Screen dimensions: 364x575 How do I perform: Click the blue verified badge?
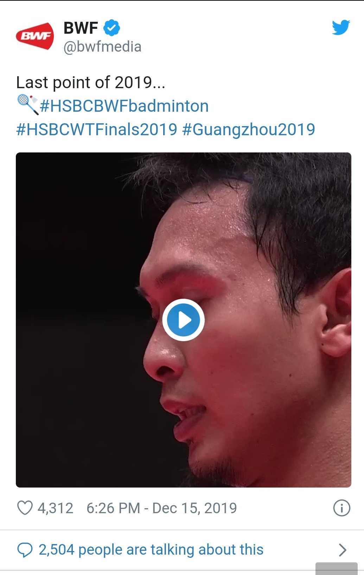112,28
